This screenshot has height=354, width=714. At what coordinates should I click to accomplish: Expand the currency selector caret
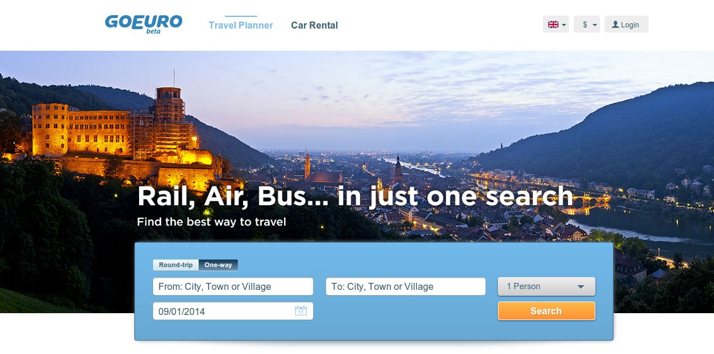click(x=594, y=25)
